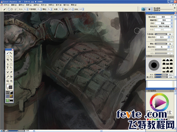This screenshot has width=177, height=132.
Task: Open the paper texture selector in the toolbox
Action: pyautogui.click(x=7, y=93)
